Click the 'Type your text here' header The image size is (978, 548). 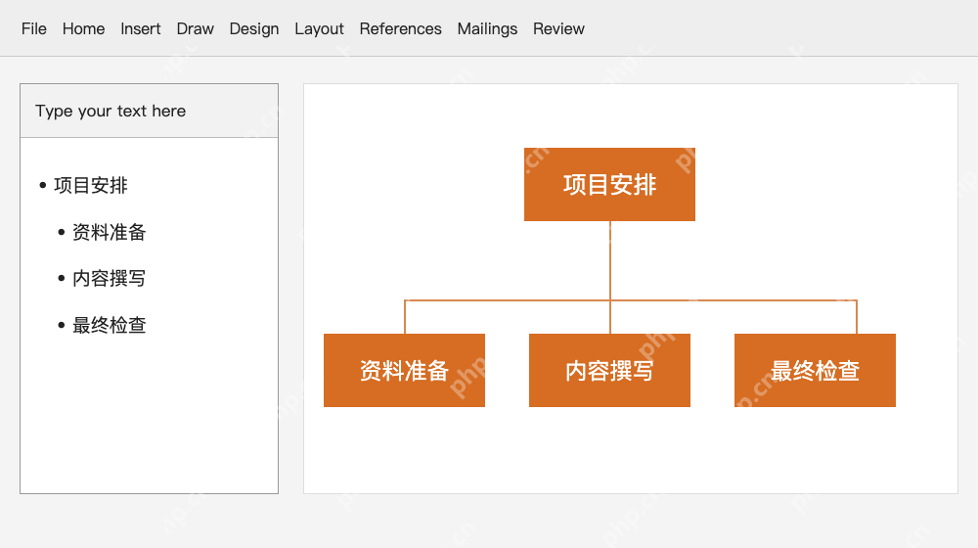coord(149,112)
